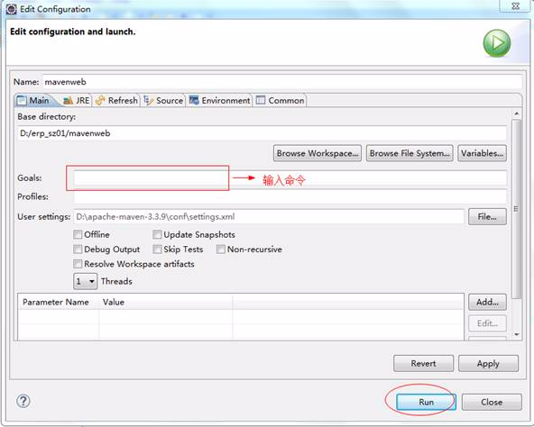Open the Threads count dropdown
This screenshot has height=427, width=534.
[86, 281]
